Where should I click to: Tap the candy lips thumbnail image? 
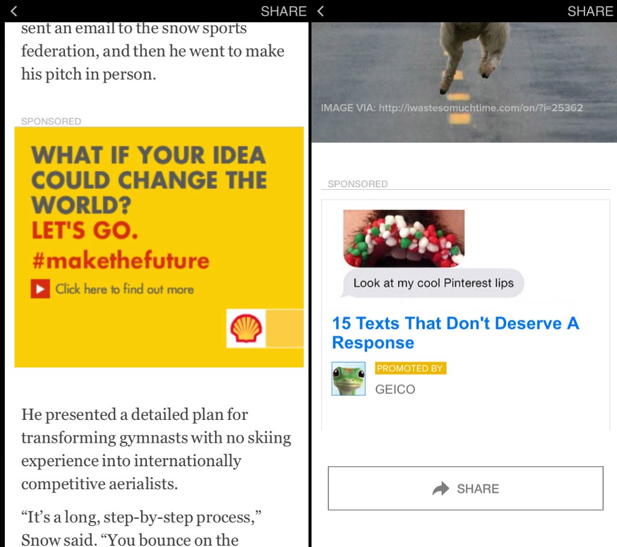[x=404, y=239]
